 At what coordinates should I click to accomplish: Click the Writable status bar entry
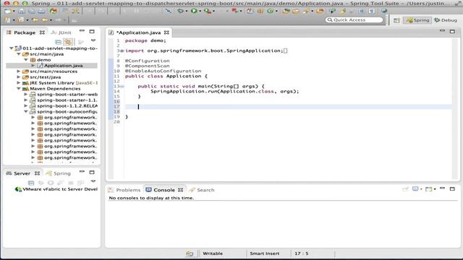[213, 253]
